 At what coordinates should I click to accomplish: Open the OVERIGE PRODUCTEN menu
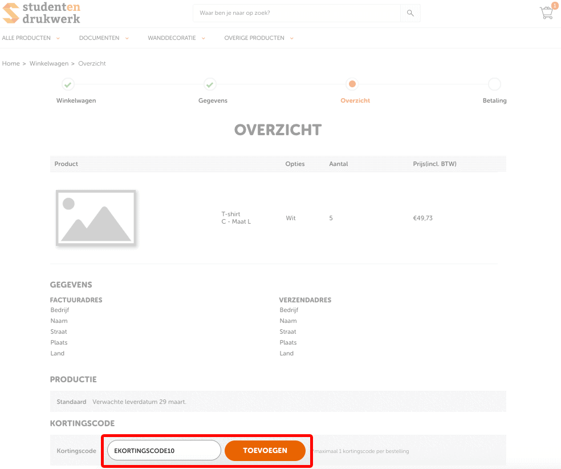tap(254, 38)
